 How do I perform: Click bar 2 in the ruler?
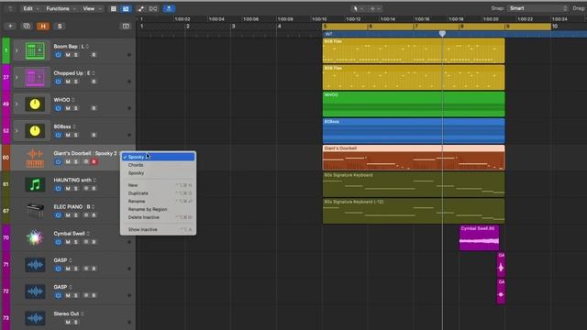tap(187, 27)
